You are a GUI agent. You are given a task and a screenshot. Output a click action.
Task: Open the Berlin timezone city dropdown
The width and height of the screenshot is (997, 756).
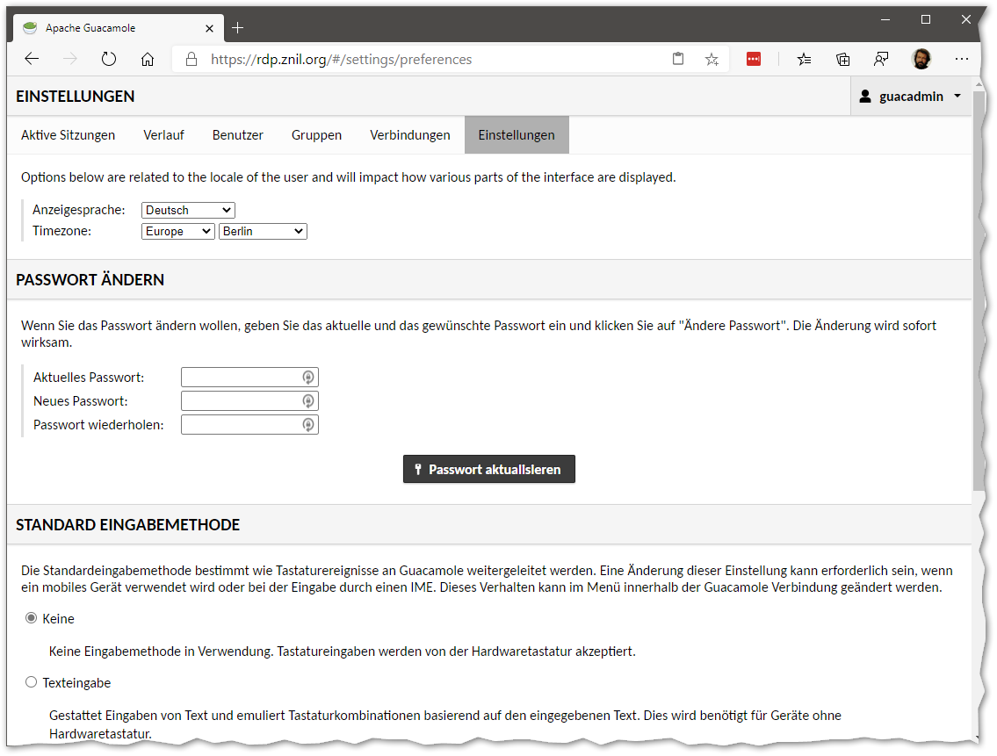coord(262,231)
